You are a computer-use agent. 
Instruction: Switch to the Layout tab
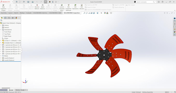[x=10, y=13]
